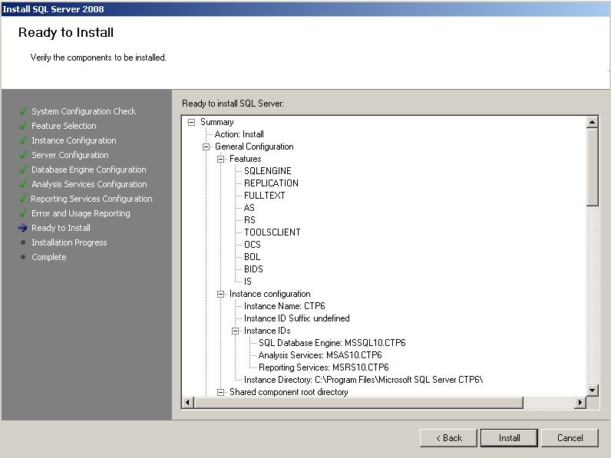Screen dimensions: 611x458
Task: Click the check beside Database Engine Configuration
Action: [x=23, y=170]
